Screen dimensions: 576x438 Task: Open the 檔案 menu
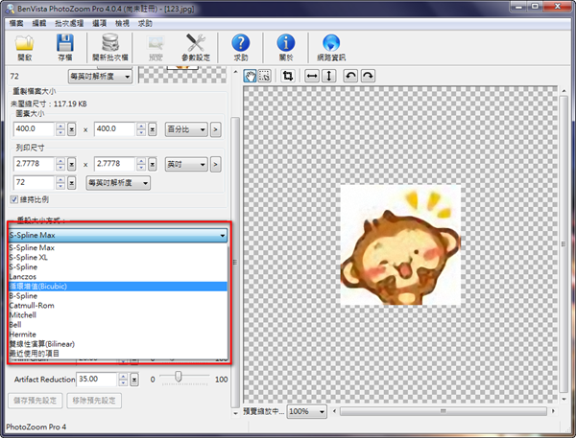click(16, 21)
